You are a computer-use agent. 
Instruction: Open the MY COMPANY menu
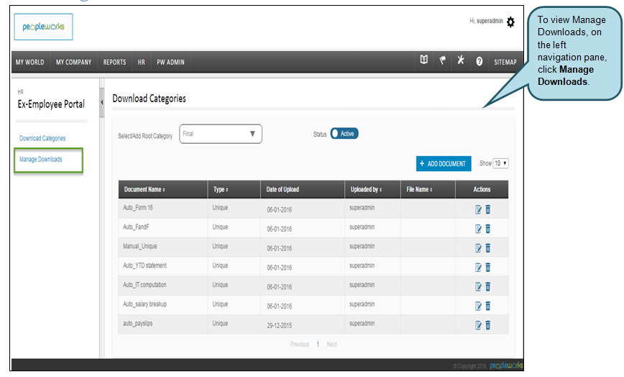click(73, 62)
